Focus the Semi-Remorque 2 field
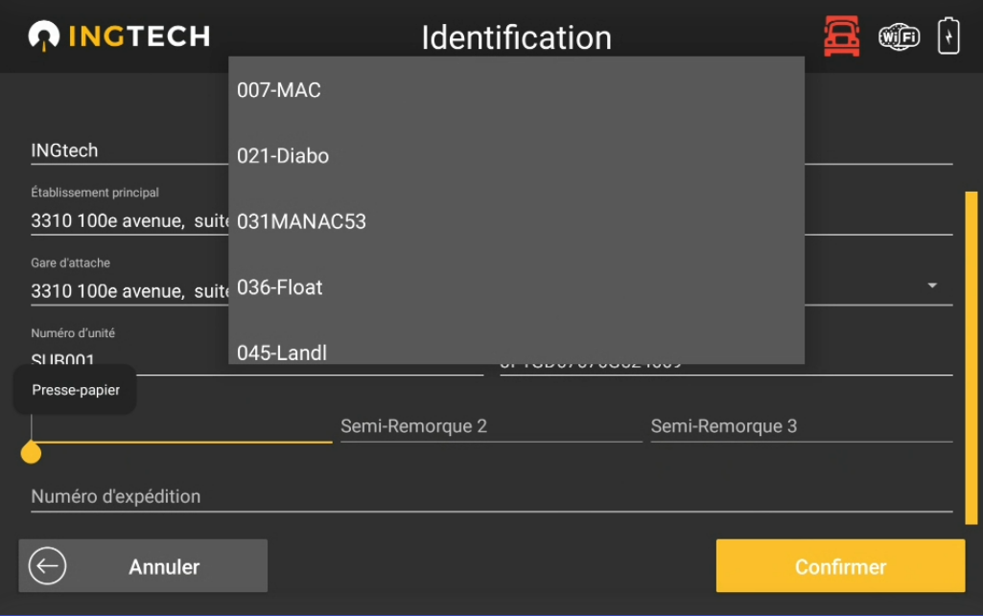Viewport: 983px width, 616px height. (x=490, y=426)
